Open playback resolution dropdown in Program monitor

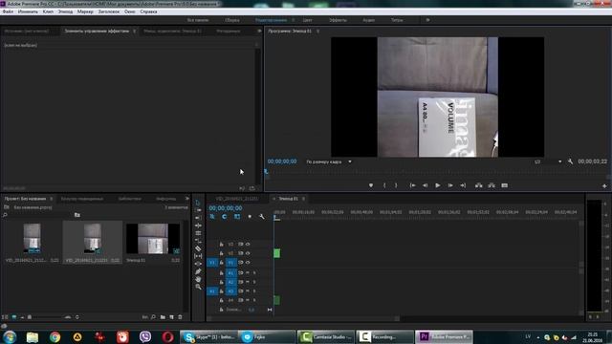coord(548,161)
